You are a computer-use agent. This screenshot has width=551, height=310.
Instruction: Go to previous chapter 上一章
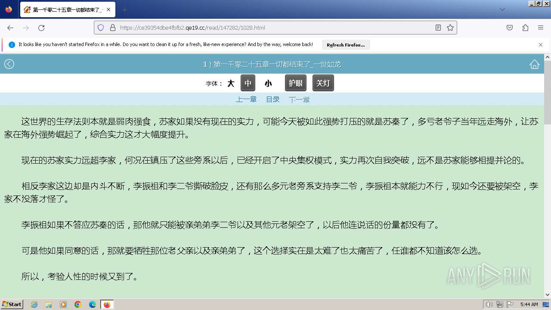click(x=246, y=99)
